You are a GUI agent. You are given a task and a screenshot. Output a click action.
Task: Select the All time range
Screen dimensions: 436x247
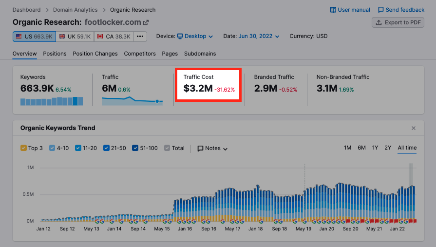407,148
